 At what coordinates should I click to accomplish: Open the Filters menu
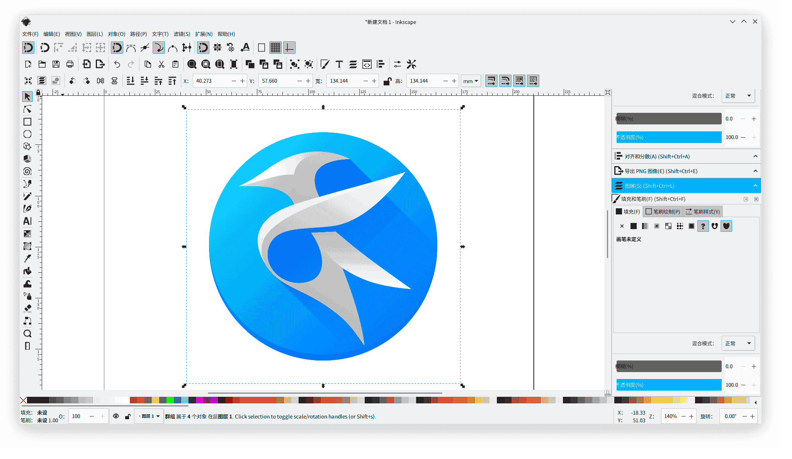[182, 34]
